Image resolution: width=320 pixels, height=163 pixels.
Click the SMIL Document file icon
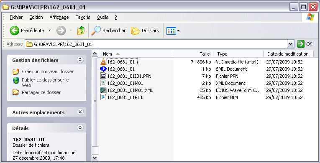(x=103, y=69)
